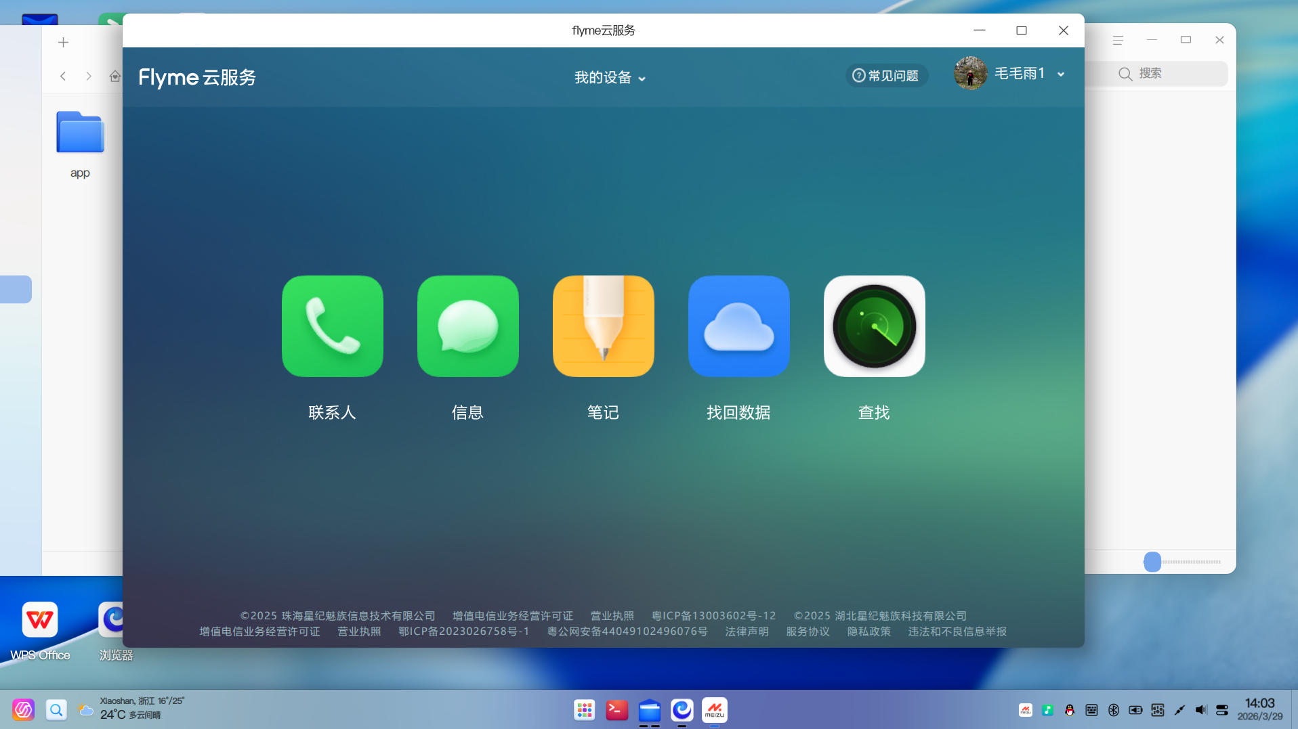This screenshot has width=1298, height=729.
Task: Click the volume icon in system tray
Action: click(1200, 710)
